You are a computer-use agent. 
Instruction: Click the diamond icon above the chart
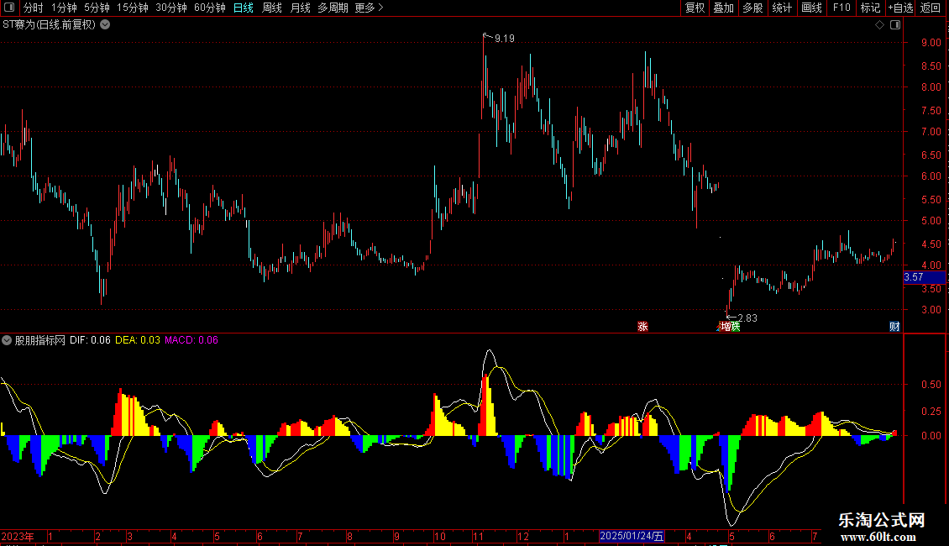880,25
